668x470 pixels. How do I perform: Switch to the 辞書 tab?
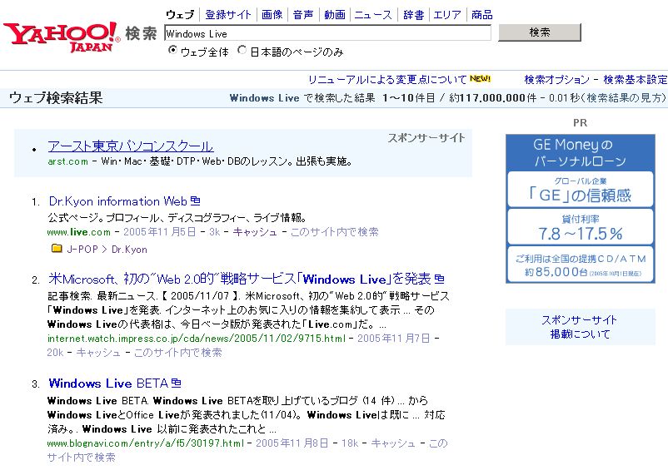tap(414, 15)
